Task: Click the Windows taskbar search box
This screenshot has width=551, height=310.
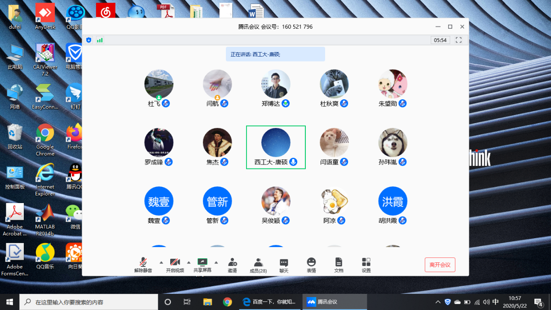Action: (90, 302)
